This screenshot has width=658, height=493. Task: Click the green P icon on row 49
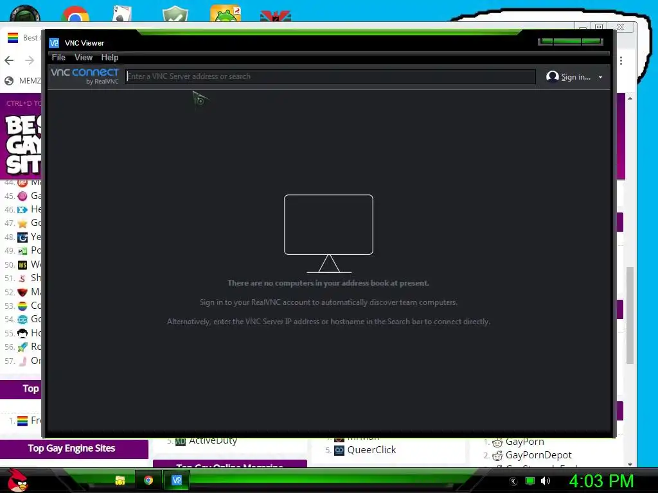pos(22,251)
